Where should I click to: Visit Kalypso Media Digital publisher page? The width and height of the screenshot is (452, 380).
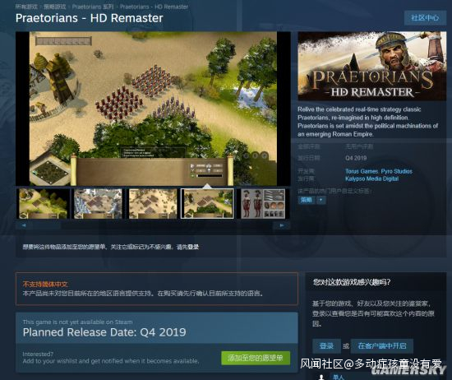pyautogui.click(x=371, y=178)
